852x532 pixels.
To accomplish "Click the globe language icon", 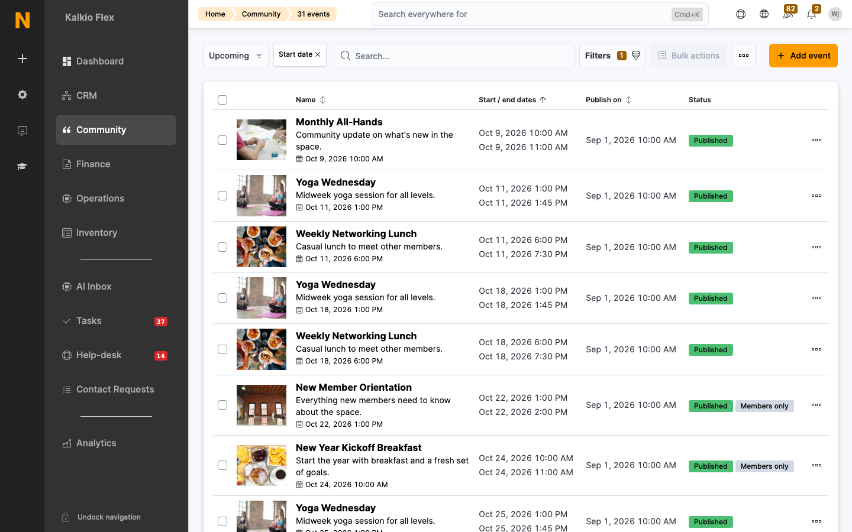I will 764,14.
